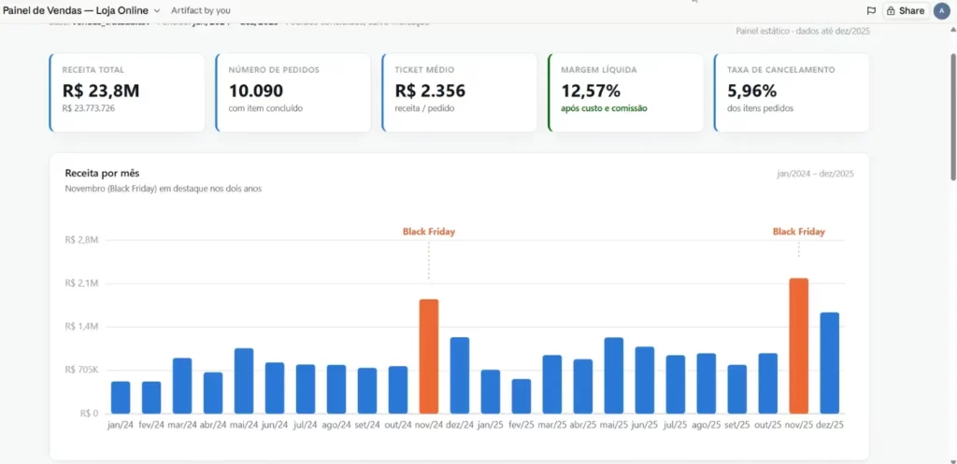957x464 pixels.
Task: Click the mar/24 revenue bar
Action: click(182, 386)
